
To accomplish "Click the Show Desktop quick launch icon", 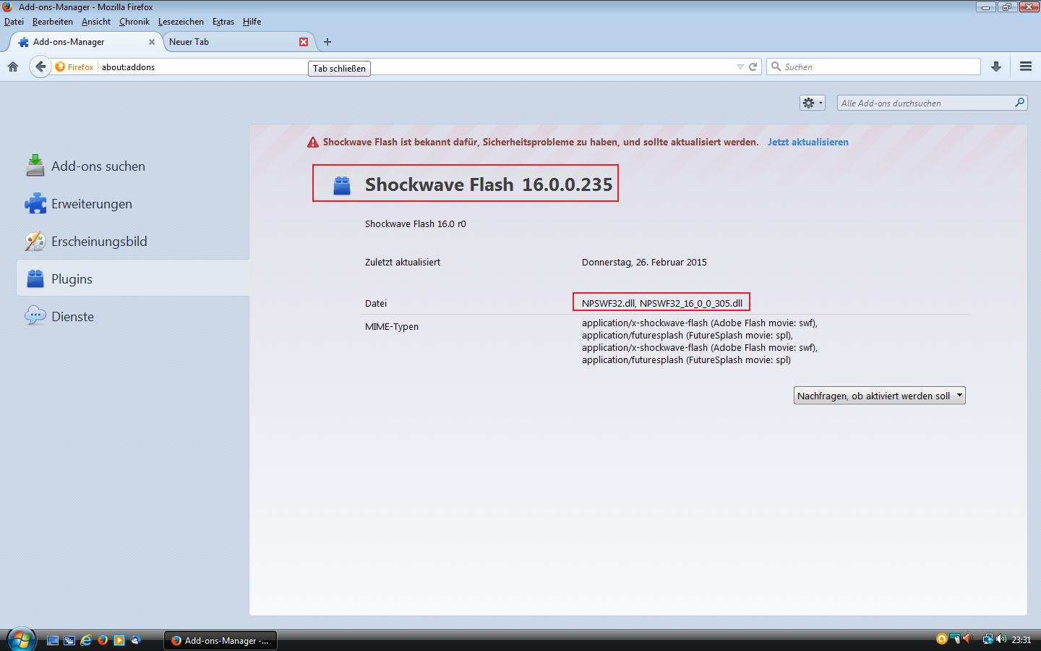I will tap(53, 640).
